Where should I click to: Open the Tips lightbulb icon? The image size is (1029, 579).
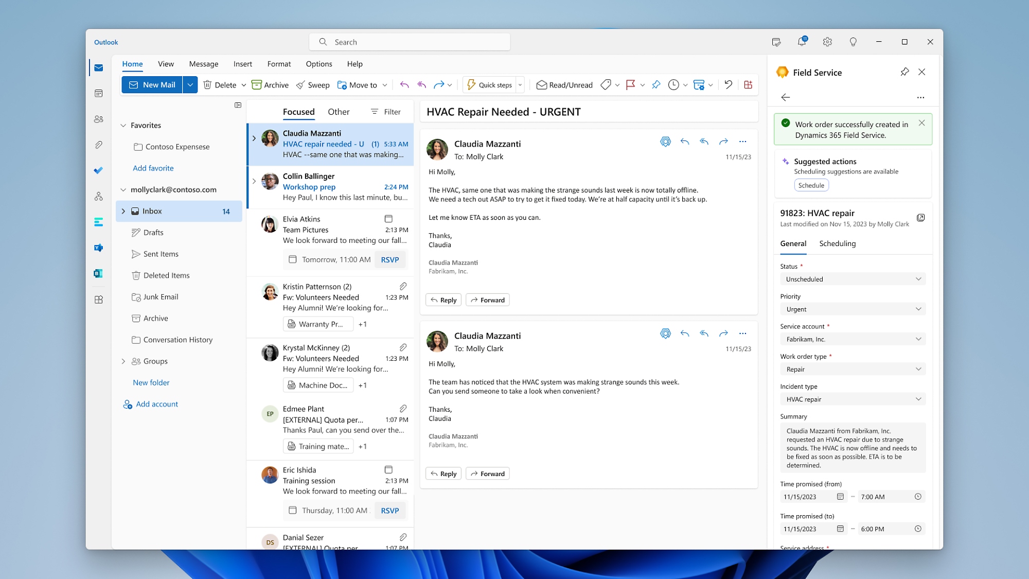point(853,42)
